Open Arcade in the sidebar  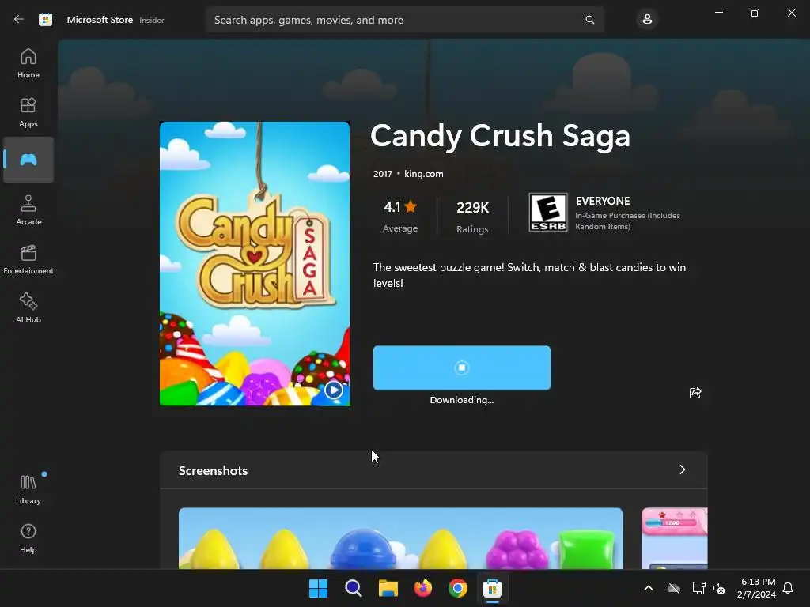pos(28,210)
